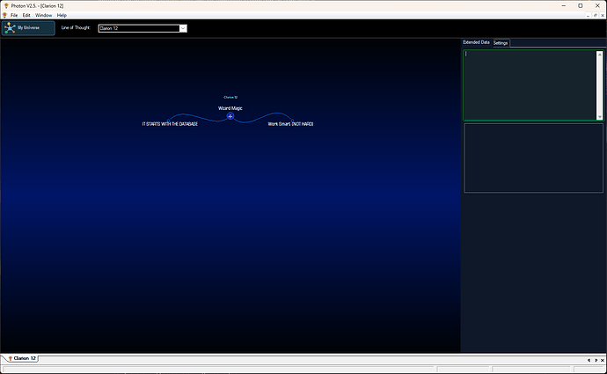Click the Photon icon in the title bar
The height and width of the screenshot is (374, 607).
(x=6, y=6)
